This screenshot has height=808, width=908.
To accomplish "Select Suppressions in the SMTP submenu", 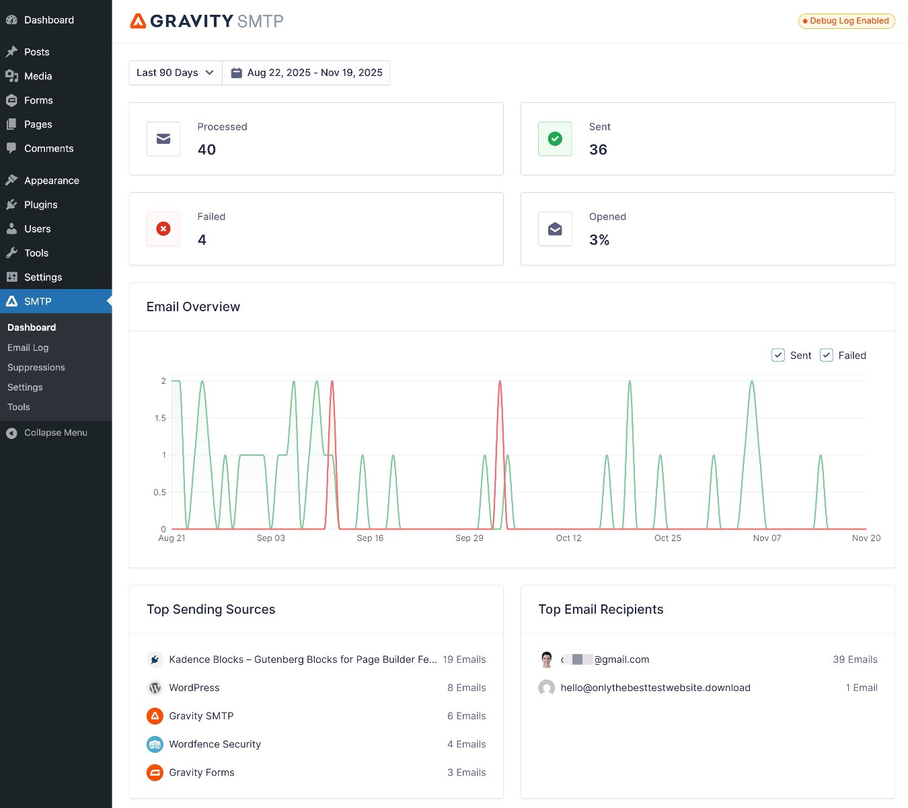I will pos(36,367).
